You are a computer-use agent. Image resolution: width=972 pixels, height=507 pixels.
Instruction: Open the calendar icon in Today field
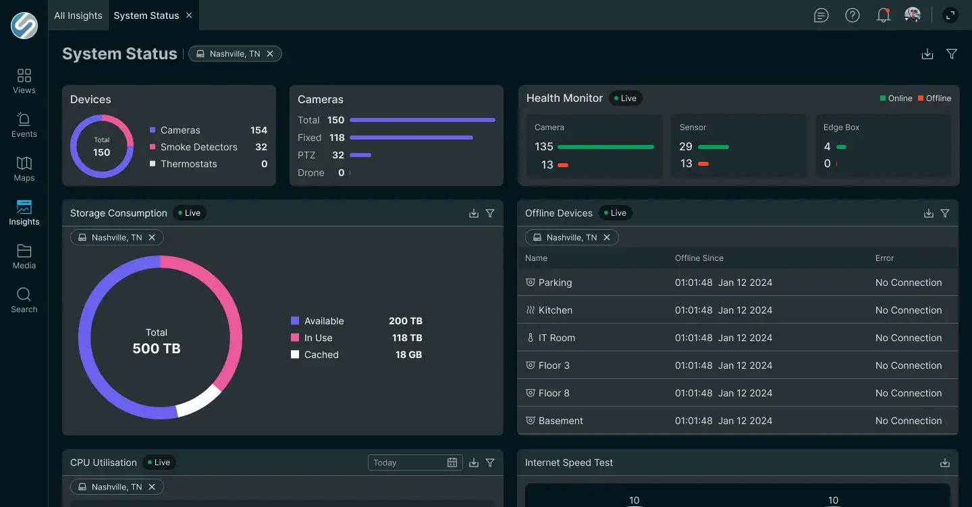click(452, 463)
